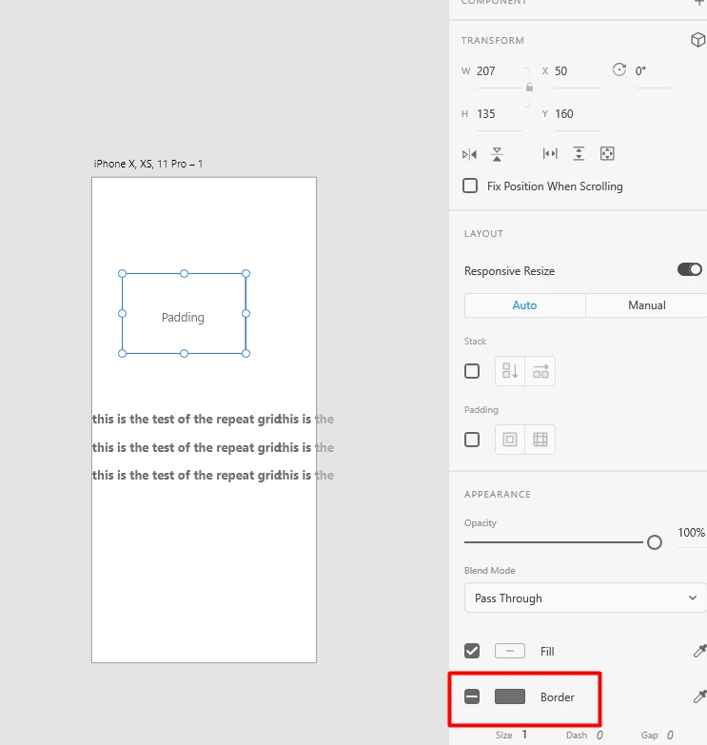Screen dimensions: 707x745
Task: Select artboard title iPhone X, XS, 11 Pro – 1
Action: (148, 164)
